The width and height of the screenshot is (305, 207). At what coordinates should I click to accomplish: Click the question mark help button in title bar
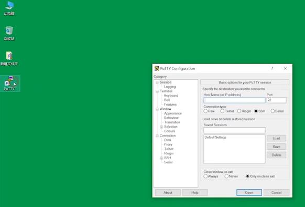point(272,68)
